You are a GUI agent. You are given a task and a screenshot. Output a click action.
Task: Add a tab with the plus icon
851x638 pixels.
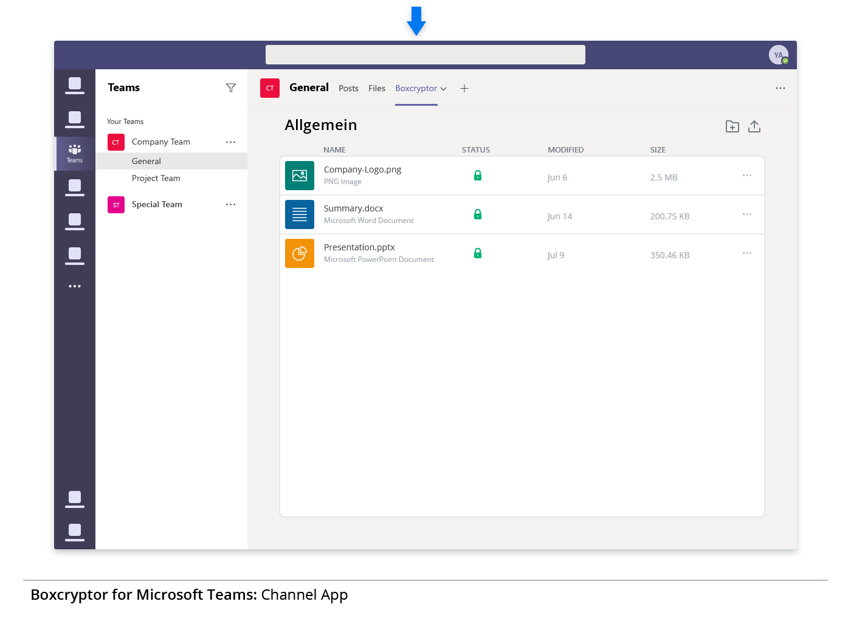point(464,89)
